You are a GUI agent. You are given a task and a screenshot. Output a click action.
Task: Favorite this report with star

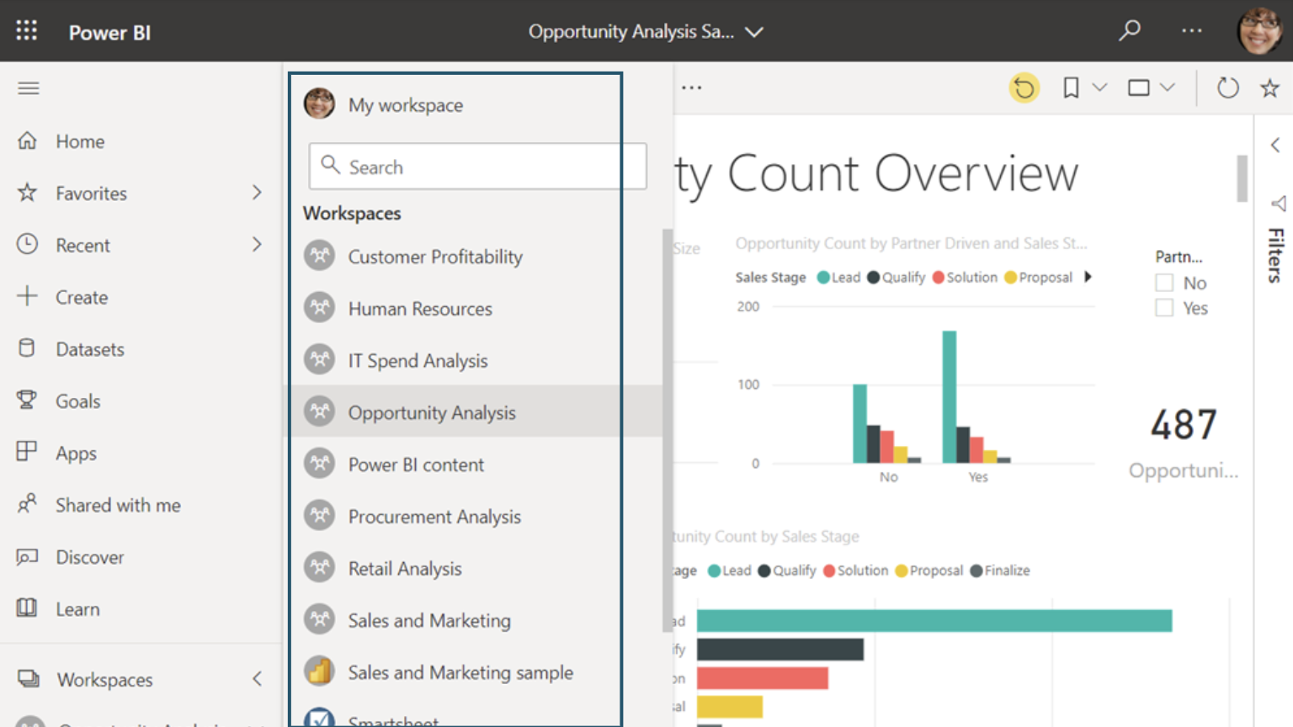point(1269,88)
